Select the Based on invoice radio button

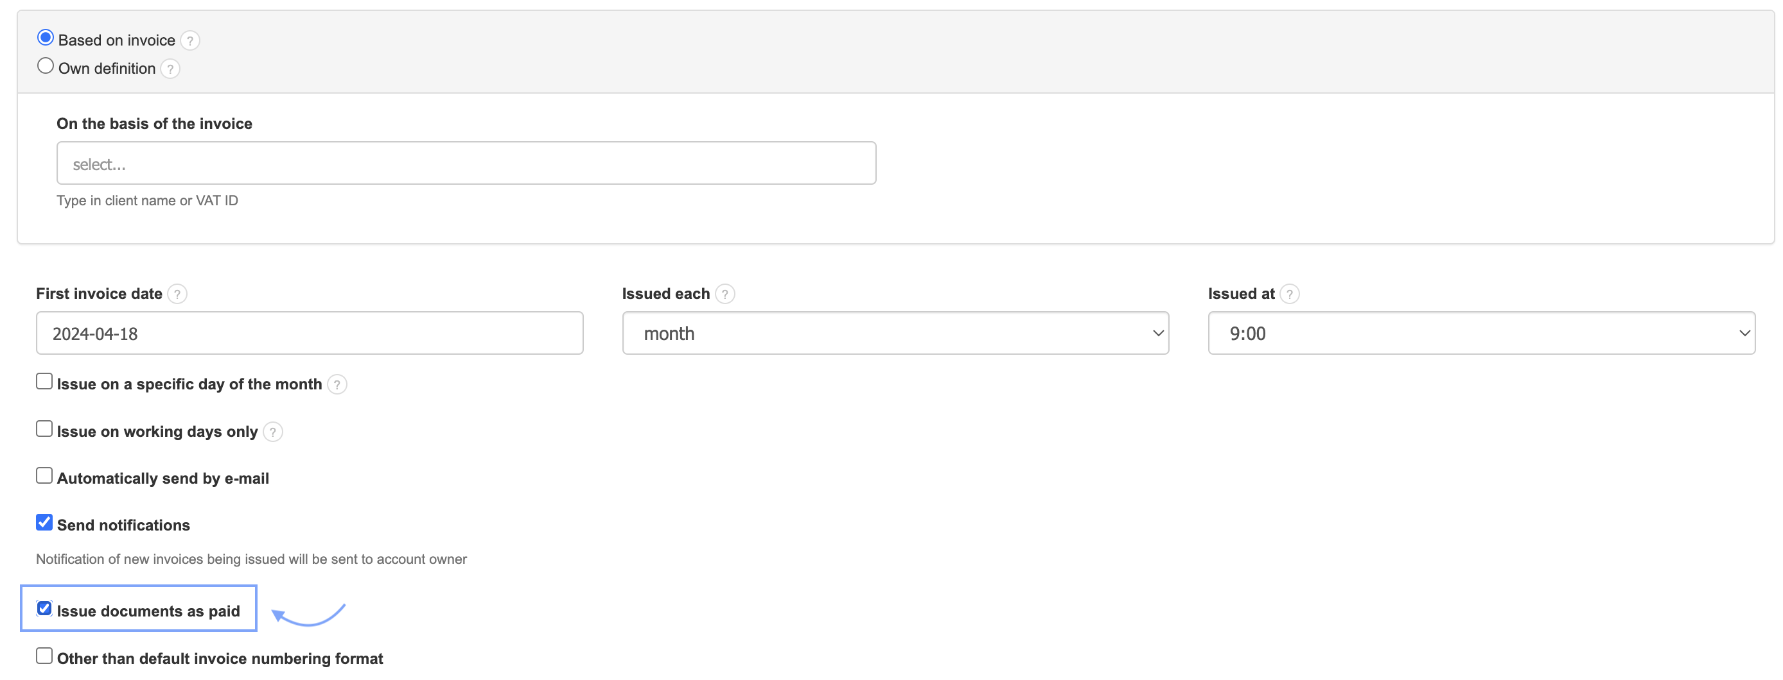point(46,37)
